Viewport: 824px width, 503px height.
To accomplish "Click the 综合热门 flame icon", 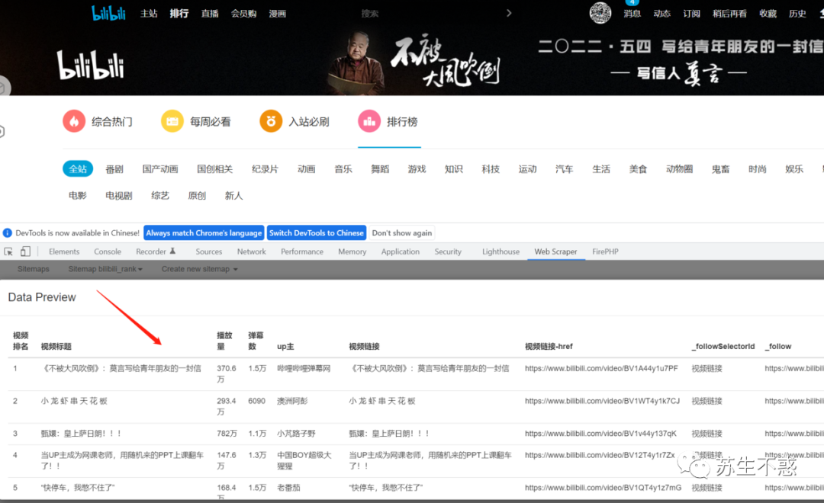I will (x=74, y=121).
